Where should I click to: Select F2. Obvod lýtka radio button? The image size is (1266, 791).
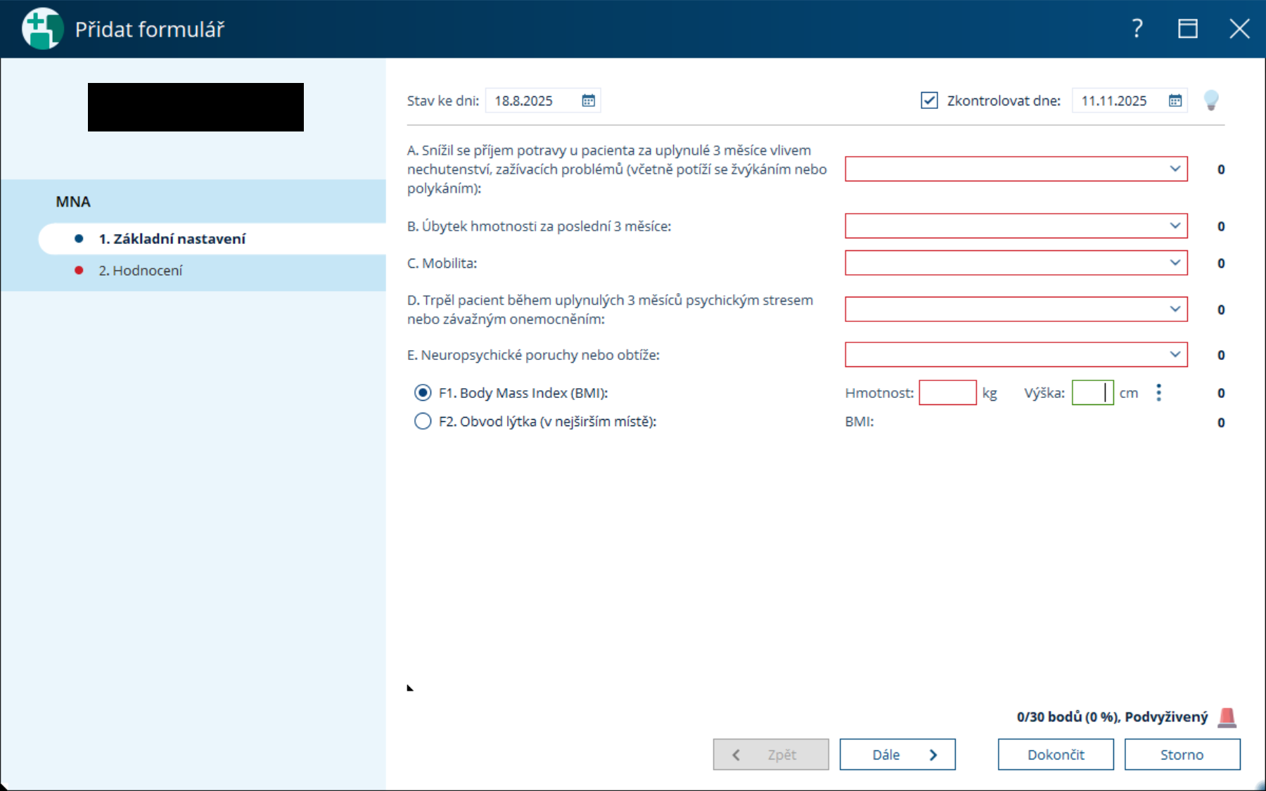coord(423,421)
